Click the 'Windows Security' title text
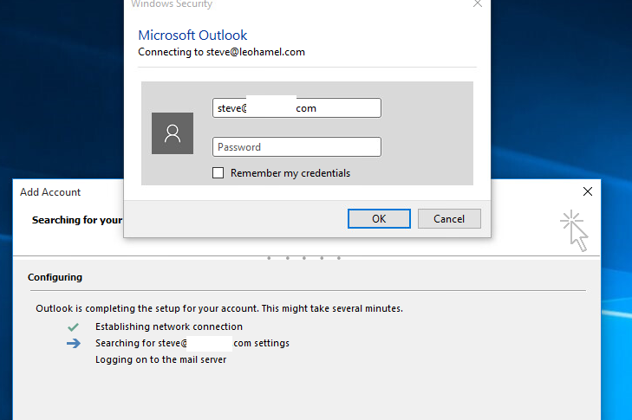The image size is (632, 420). pyautogui.click(x=172, y=4)
